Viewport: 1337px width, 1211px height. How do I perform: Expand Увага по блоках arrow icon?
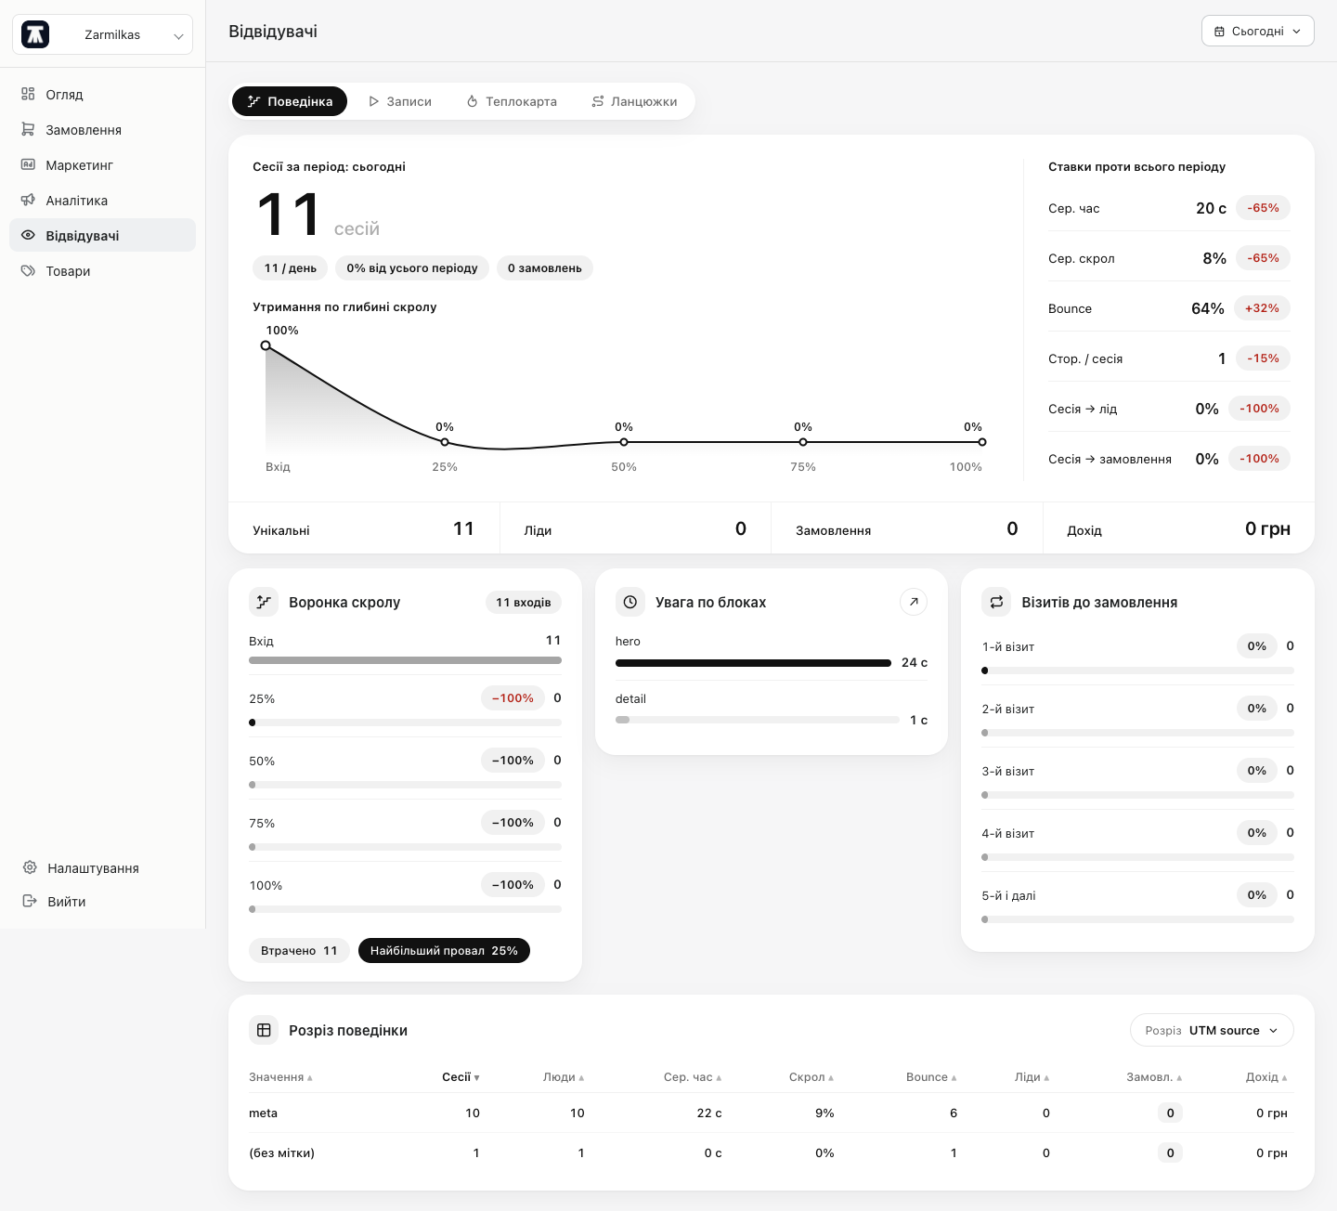pos(914,602)
